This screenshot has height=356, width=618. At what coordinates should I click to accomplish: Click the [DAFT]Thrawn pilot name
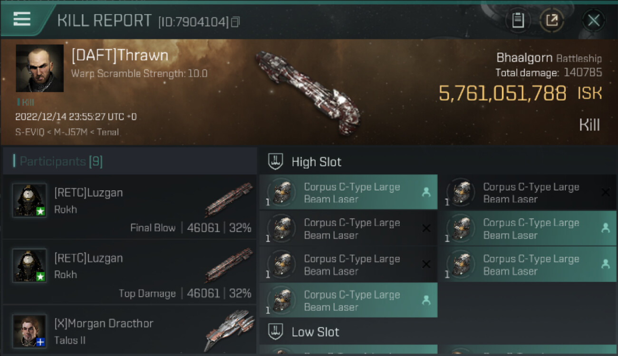pyautogui.click(x=120, y=56)
